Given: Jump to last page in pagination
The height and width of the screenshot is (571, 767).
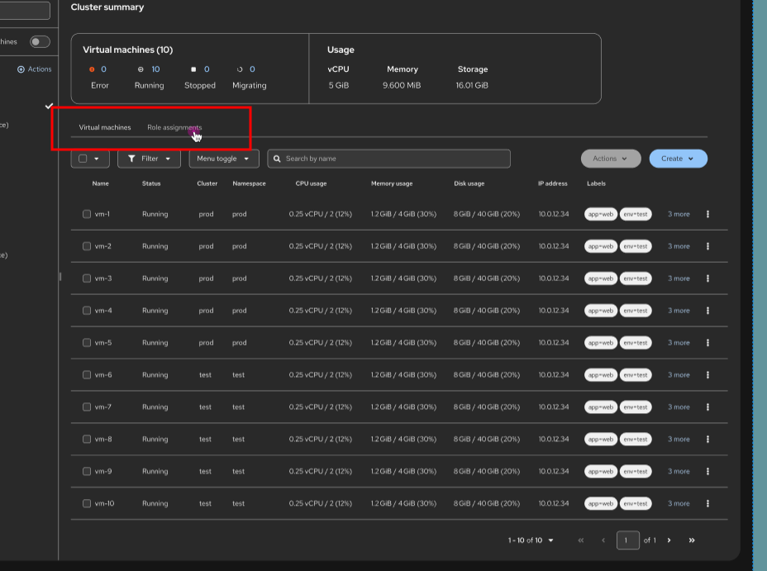Looking at the screenshot, I should point(692,540).
